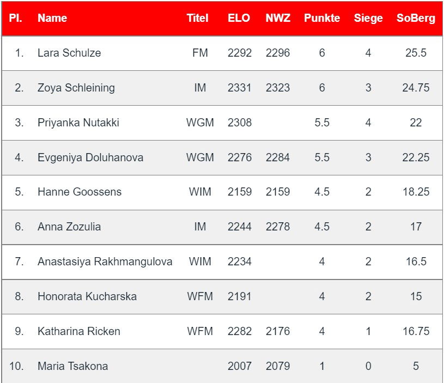The height and width of the screenshot is (383, 444).
Task: Select Anna Zozulia's name
Action: click(69, 227)
